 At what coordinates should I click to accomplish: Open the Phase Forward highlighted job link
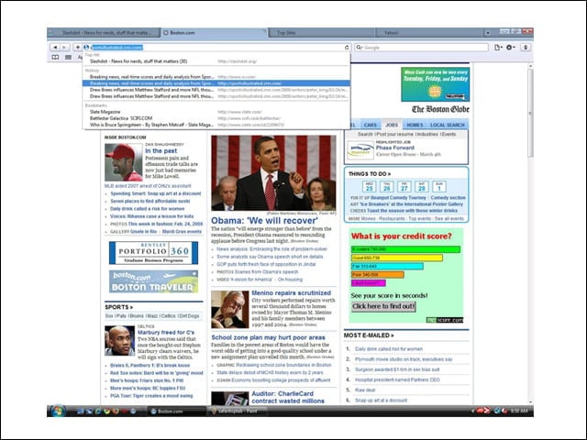tap(395, 148)
